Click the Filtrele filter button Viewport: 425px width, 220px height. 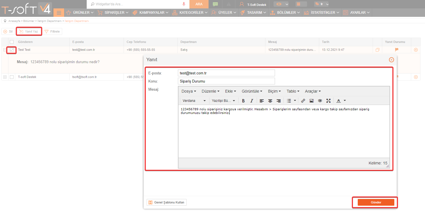click(52, 31)
